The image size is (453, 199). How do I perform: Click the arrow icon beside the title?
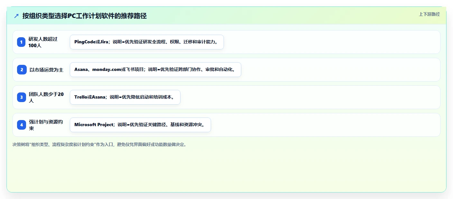pos(16,16)
